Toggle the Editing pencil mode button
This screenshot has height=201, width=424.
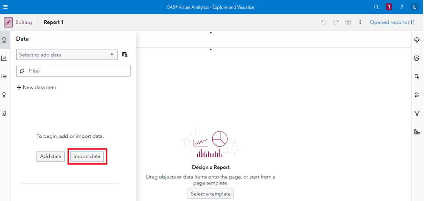pyautogui.click(x=8, y=22)
